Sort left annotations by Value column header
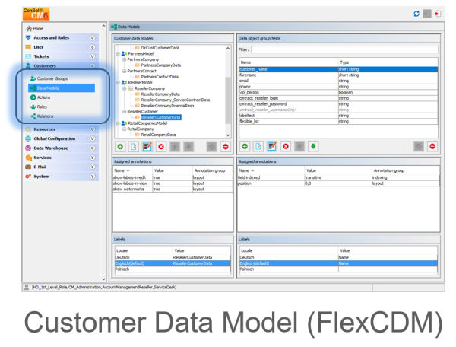This screenshot has height=347, width=456. pyautogui.click(x=173, y=170)
